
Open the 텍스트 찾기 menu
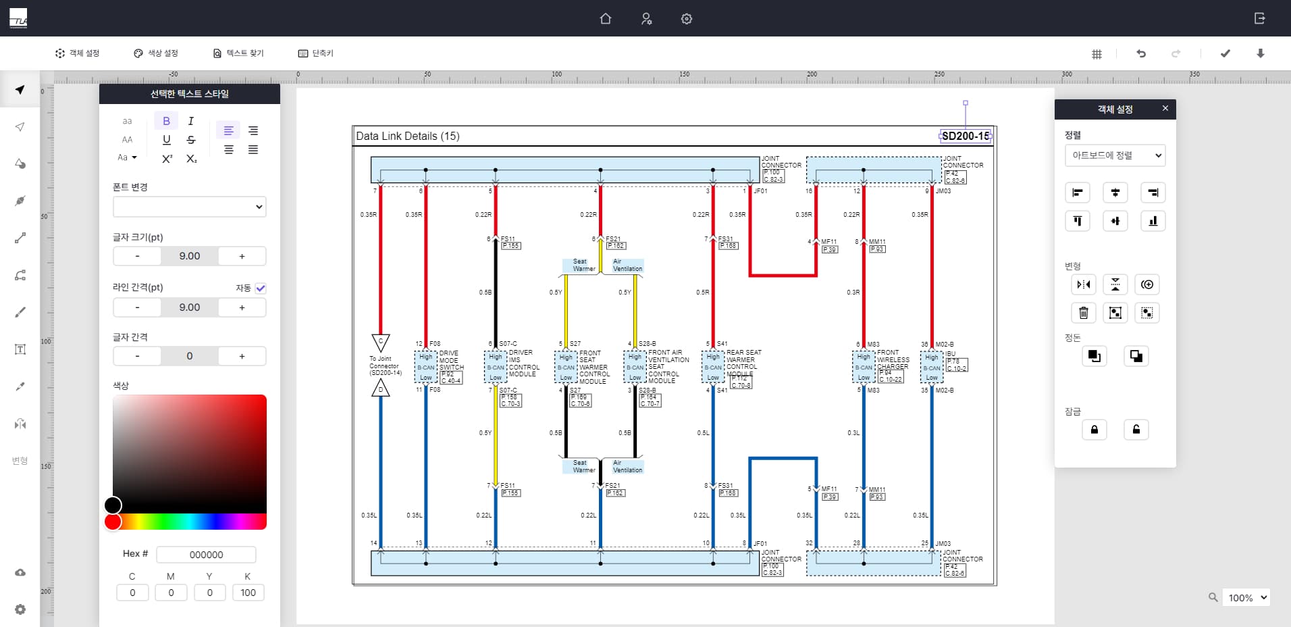click(x=238, y=53)
